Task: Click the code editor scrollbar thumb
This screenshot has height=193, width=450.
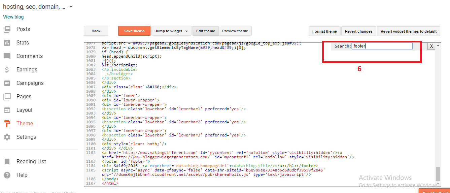Action: (438, 174)
